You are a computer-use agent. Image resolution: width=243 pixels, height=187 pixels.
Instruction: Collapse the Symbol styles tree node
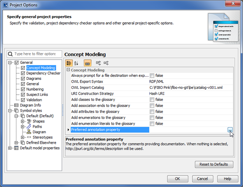coord(10,111)
